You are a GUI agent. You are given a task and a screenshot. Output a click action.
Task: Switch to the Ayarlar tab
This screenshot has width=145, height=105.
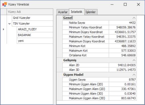tap(63, 12)
